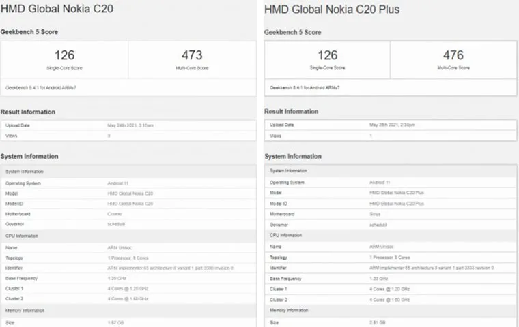Image resolution: width=519 pixels, height=327 pixels.
Task: Click the 'Upload Date' label on Nokia C20 page
Action: [18, 125]
